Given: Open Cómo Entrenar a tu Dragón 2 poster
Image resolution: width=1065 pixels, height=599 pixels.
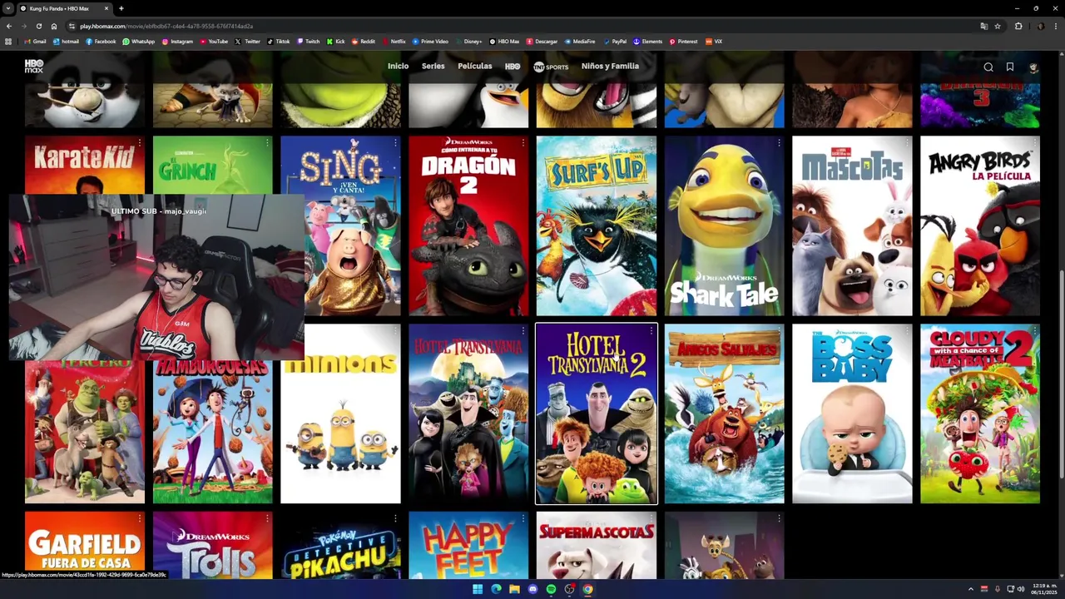Looking at the screenshot, I should pyautogui.click(x=468, y=226).
